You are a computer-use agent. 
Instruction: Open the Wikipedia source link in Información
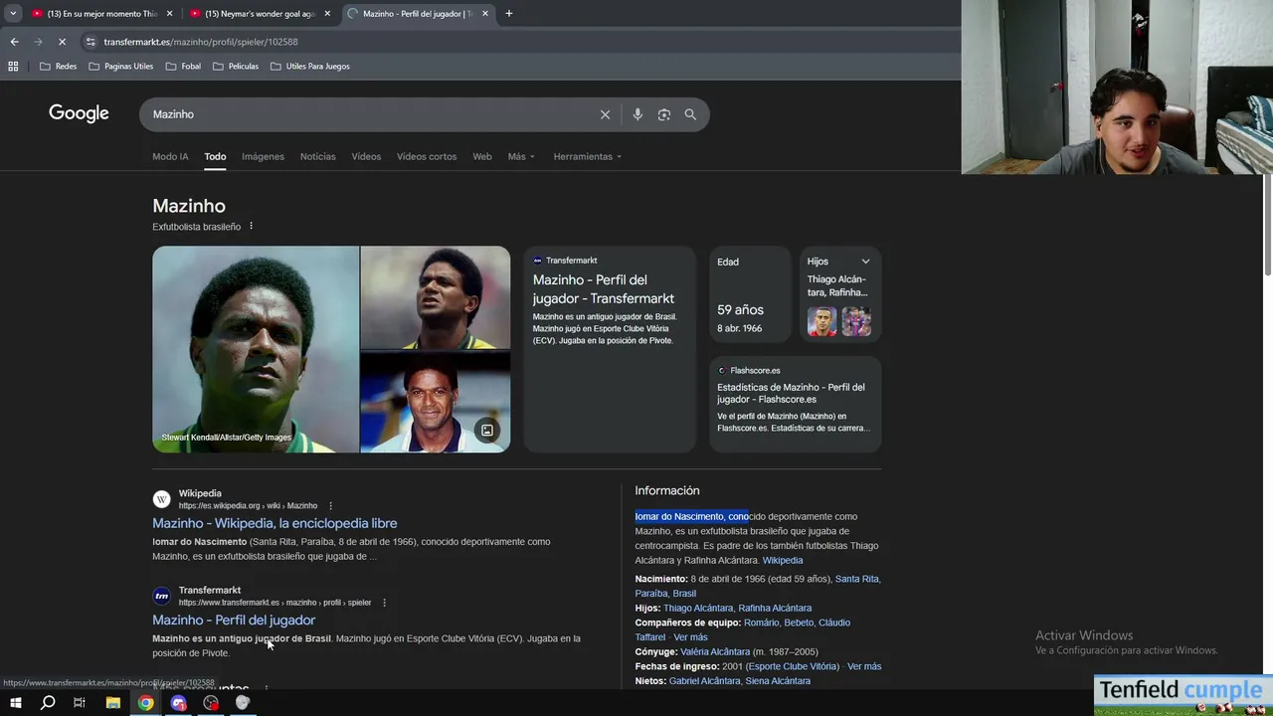[783, 560]
